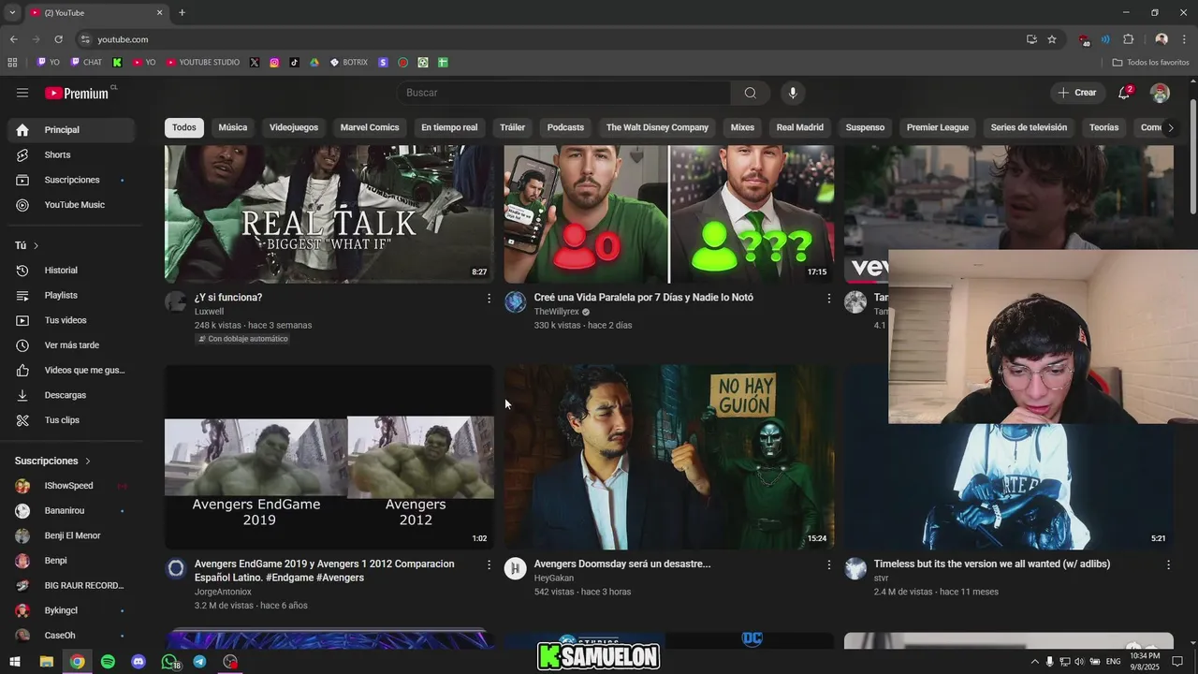Open the TikTok bookmark

click(x=294, y=63)
